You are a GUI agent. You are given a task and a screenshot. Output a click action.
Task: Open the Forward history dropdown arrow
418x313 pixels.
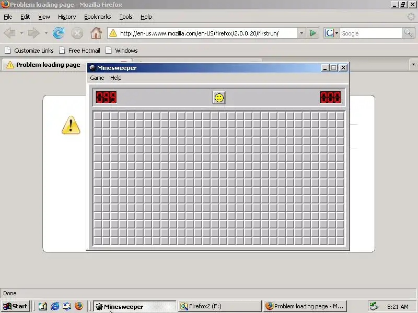(x=46, y=33)
